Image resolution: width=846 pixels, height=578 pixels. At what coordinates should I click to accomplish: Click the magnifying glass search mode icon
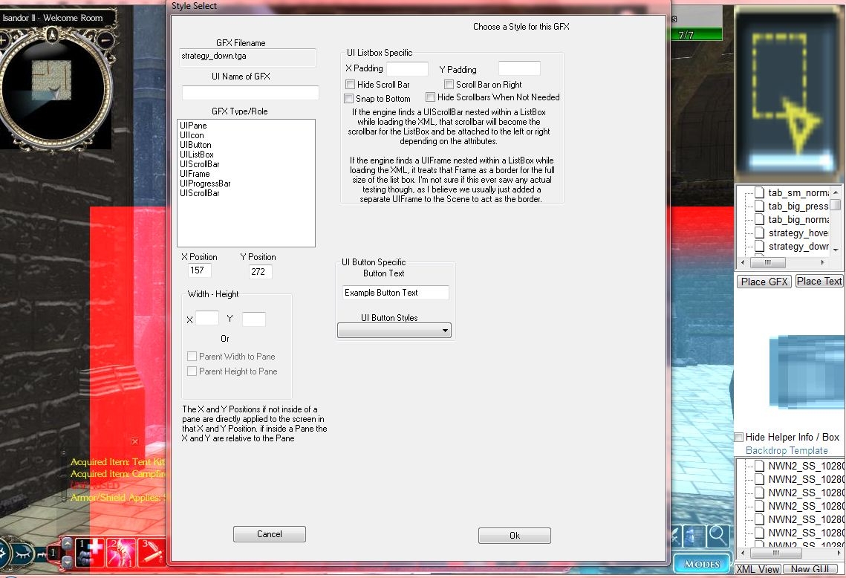click(x=718, y=535)
